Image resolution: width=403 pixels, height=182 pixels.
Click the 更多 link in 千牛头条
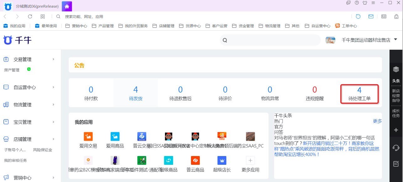(x=377, y=121)
